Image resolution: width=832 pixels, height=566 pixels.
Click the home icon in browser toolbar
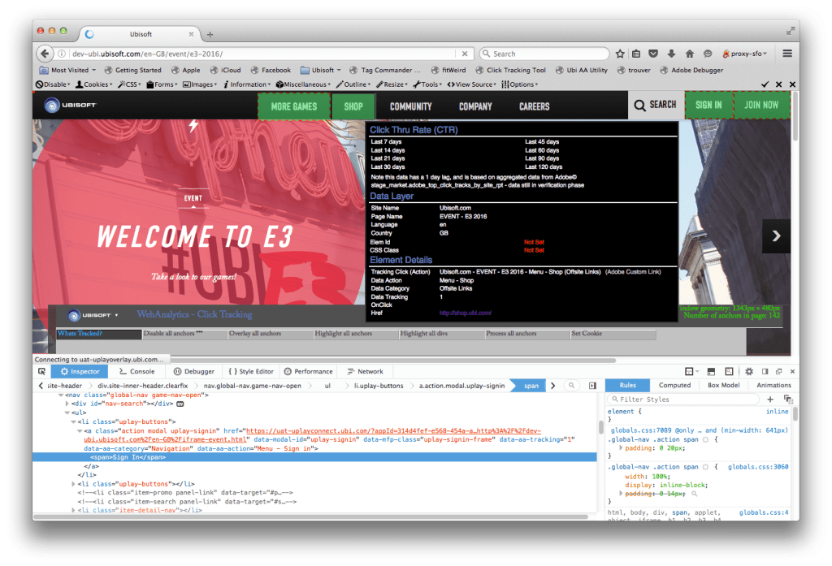click(690, 54)
